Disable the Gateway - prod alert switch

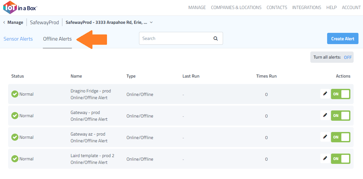pos(341,116)
